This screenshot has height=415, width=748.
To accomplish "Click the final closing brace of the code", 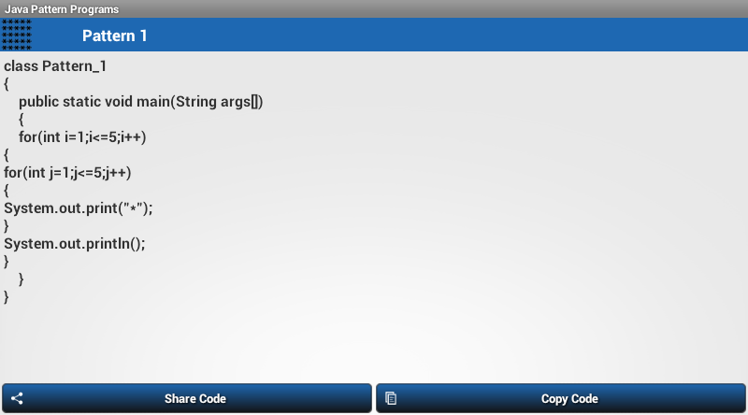I will tap(7, 297).
